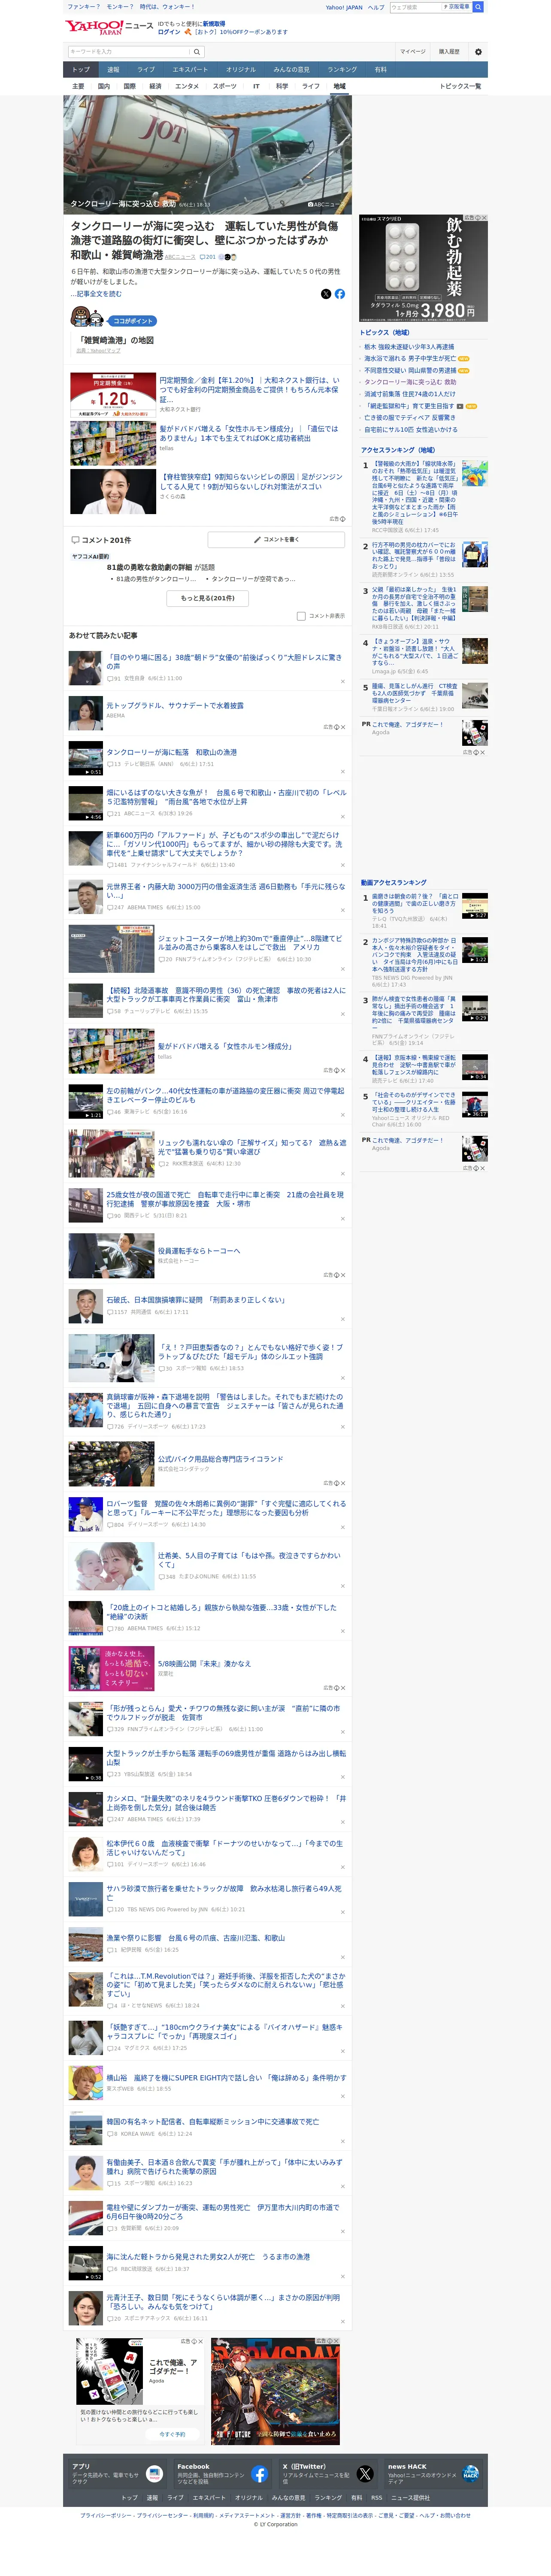
Task: Click the keyword search magnifier icon
Action: [197, 52]
